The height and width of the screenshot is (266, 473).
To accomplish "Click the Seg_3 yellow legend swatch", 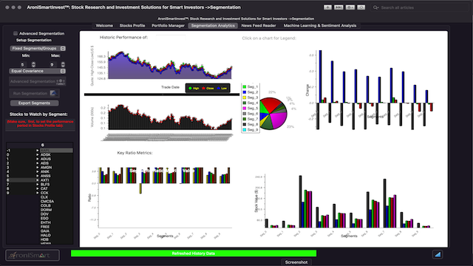I will pos(245,98).
